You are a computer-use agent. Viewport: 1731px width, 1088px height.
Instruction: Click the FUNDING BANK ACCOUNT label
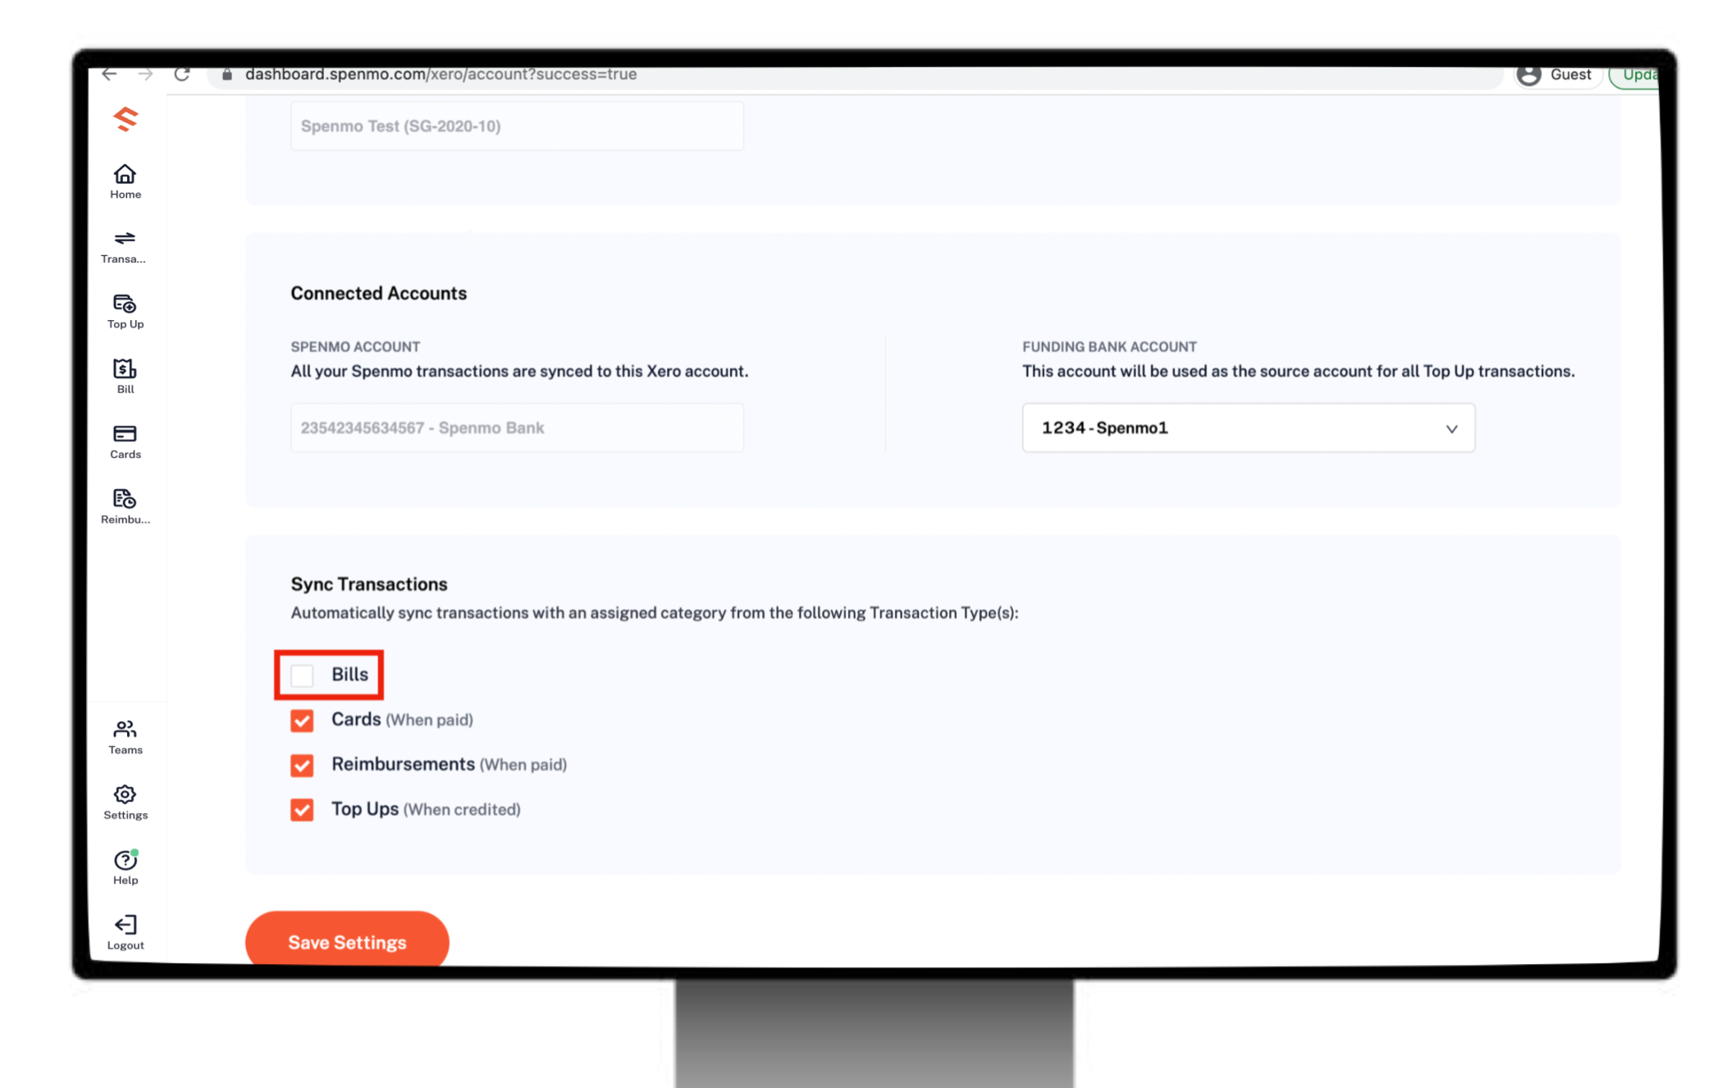coord(1109,346)
